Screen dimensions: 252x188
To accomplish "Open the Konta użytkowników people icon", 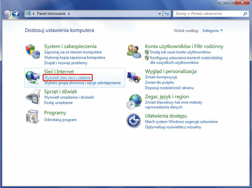I will [134, 51].
